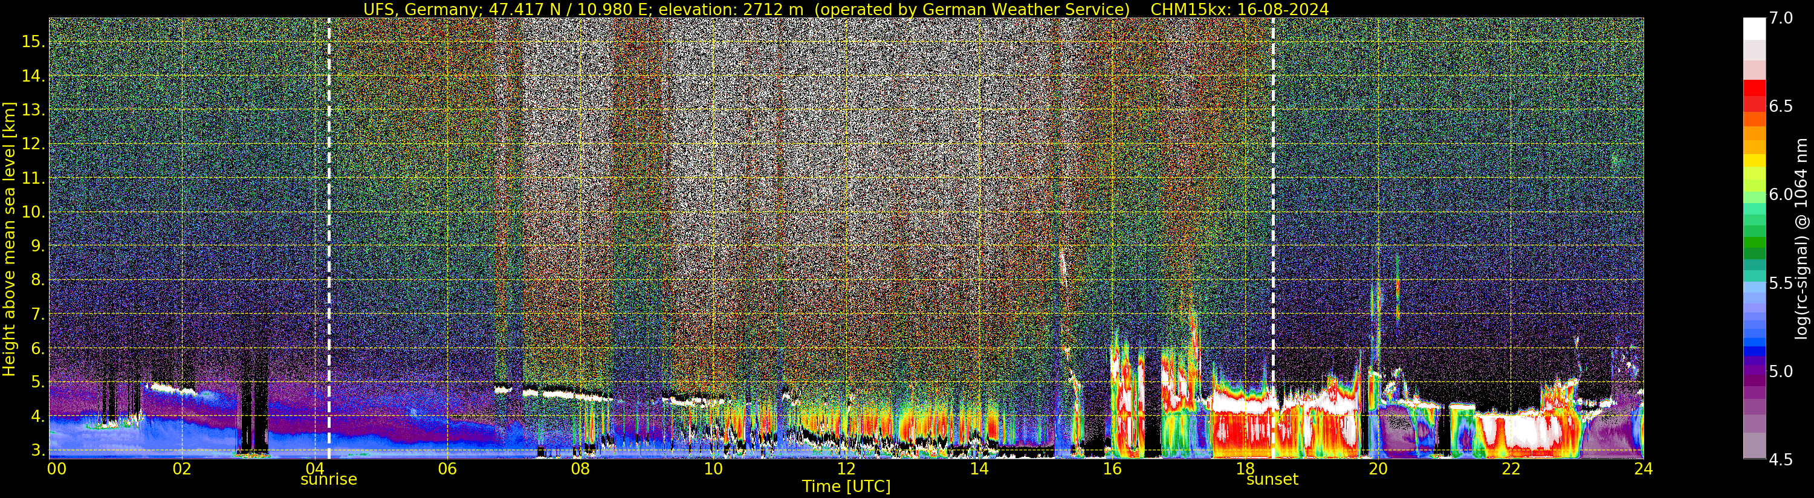The height and width of the screenshot is (498, 1814).
Task: Click the white dashed sunrise marker line
Action: (329, 238)
